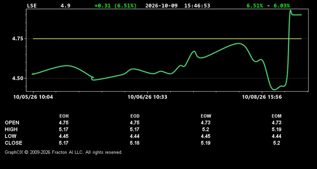Viewport: 317px width, 169px height.
Task: Click the 2026-10-09 date stamp
Action: [x=161, y=5]
